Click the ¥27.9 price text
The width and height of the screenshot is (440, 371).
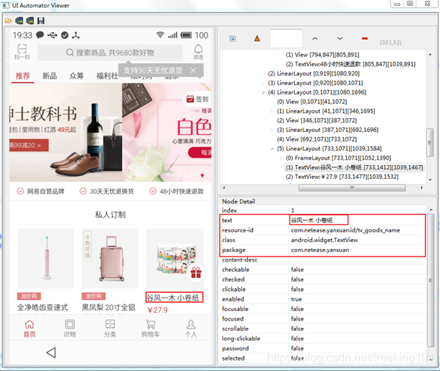[158, 310]
